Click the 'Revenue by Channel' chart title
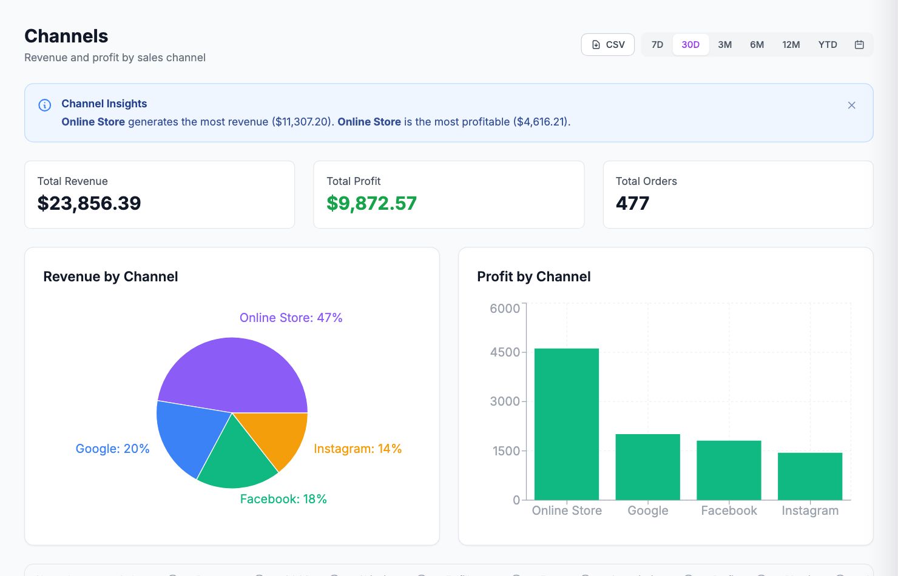Image resolution: width=898 pixels, height=576 pixels. pos(110,276)
